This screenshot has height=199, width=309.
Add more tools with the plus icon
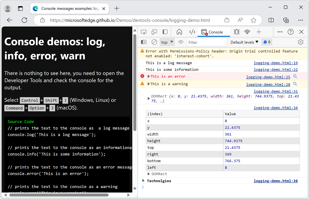pyautogui.click(x=259, y=32)
